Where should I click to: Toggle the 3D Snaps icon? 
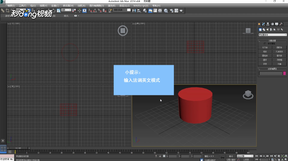pos(90,11)
